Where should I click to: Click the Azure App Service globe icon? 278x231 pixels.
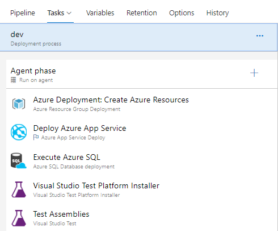[19, 132]
